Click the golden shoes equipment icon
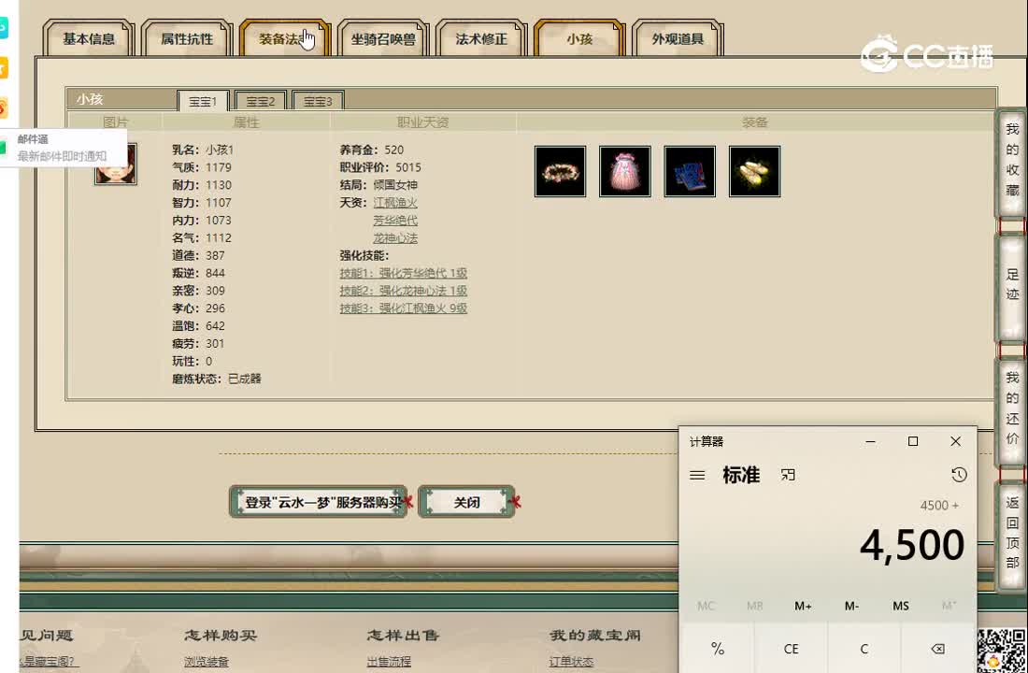 coord(754,171)
